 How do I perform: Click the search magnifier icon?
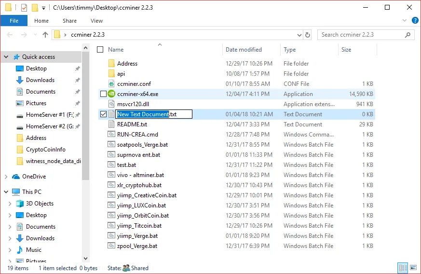pos(407,35)
